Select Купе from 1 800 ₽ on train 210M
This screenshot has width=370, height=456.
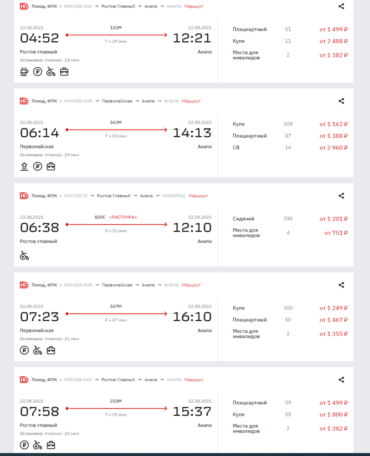(x=290, y=415)
